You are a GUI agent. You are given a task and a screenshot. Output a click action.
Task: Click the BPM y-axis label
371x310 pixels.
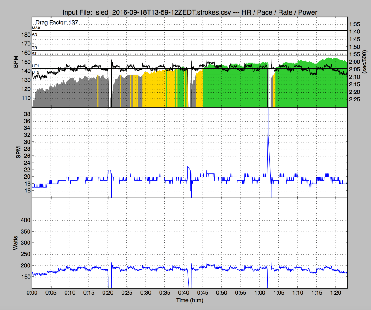click(x=15, y=62)
